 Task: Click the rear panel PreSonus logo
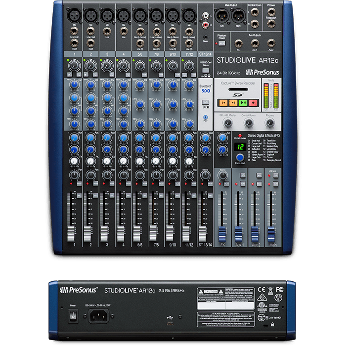pyautogui.click(x=79, y=290)
